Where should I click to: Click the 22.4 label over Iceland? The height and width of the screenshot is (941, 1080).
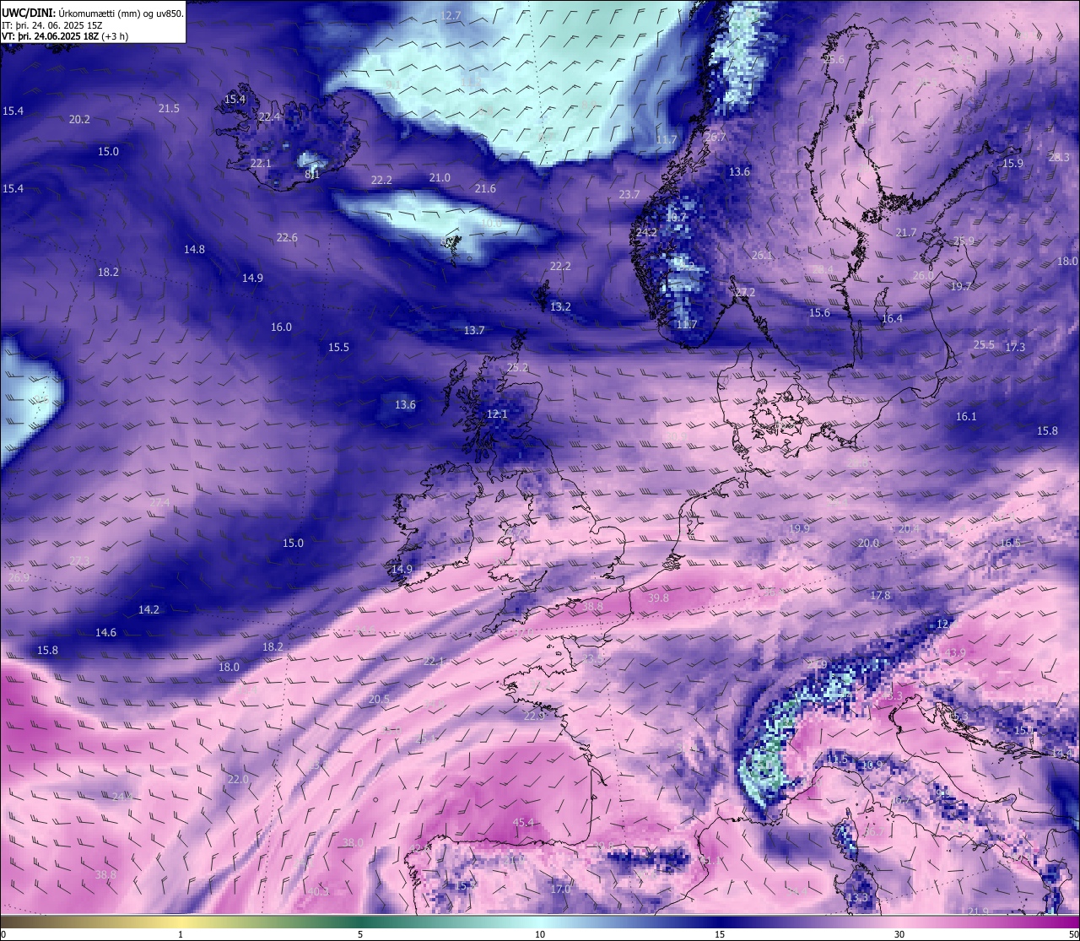pos(269,117)
